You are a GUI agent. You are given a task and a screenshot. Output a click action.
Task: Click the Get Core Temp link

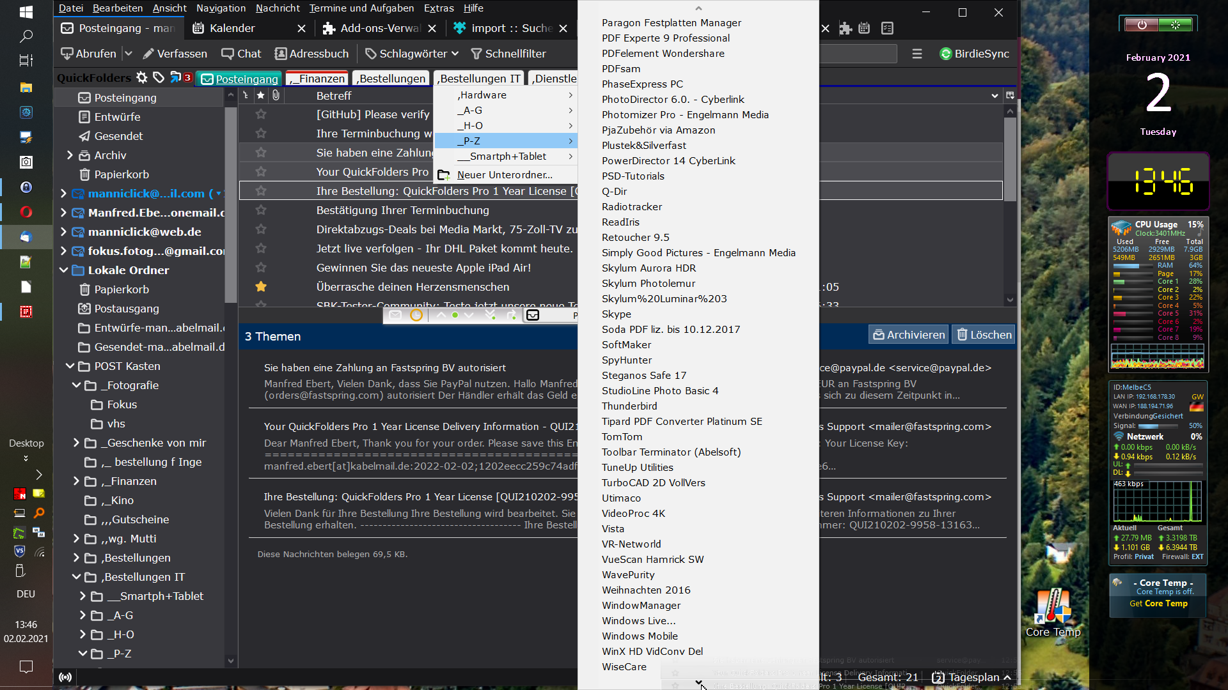click(1158, 604)
